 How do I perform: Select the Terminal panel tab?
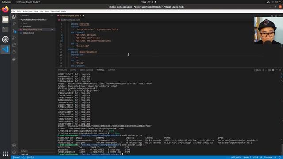tap(100, 70)
